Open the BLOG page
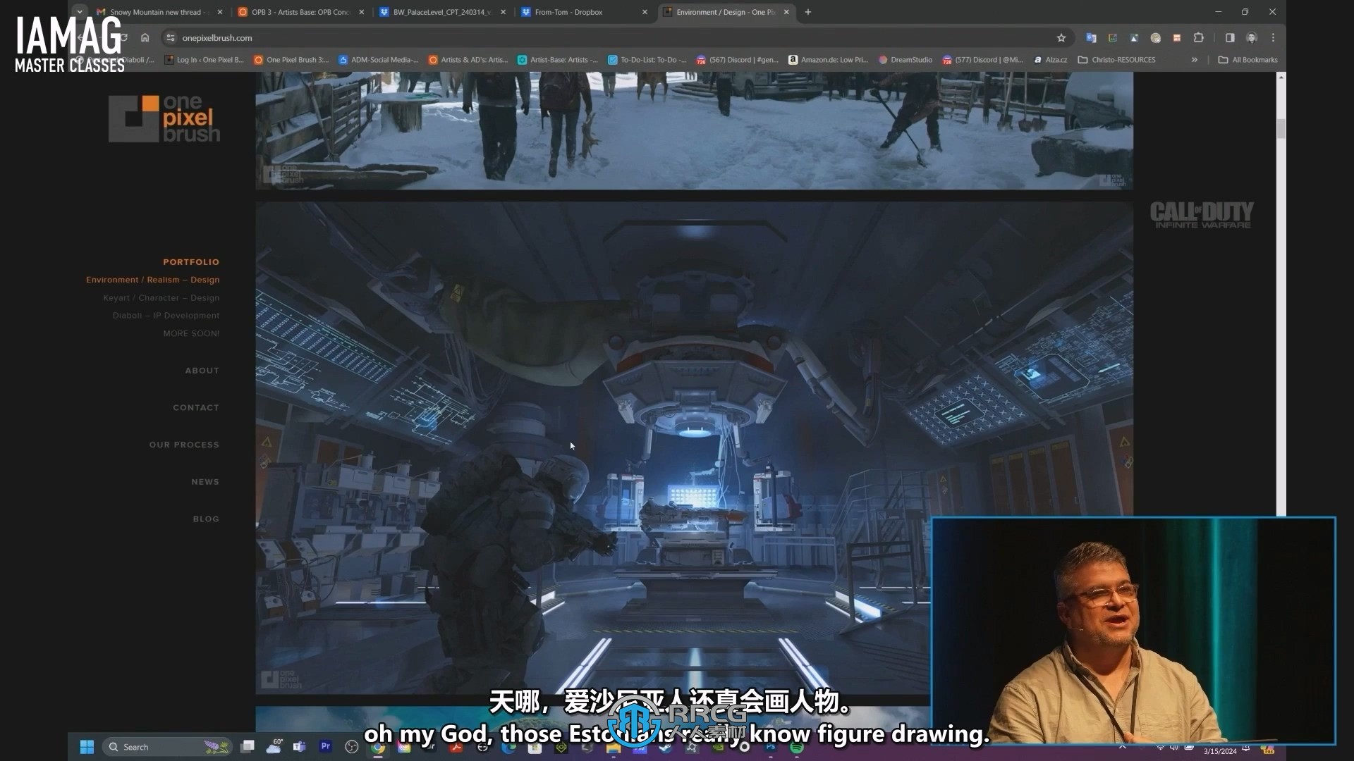The image size is (1354, 761). (206, 519)
